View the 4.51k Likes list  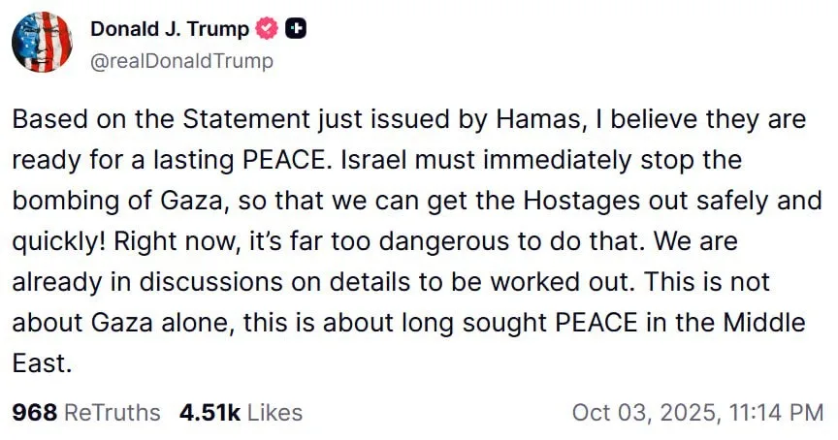(x=241, y=412)
